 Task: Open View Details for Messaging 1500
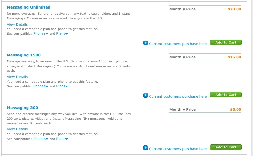[x=17, y=77]
